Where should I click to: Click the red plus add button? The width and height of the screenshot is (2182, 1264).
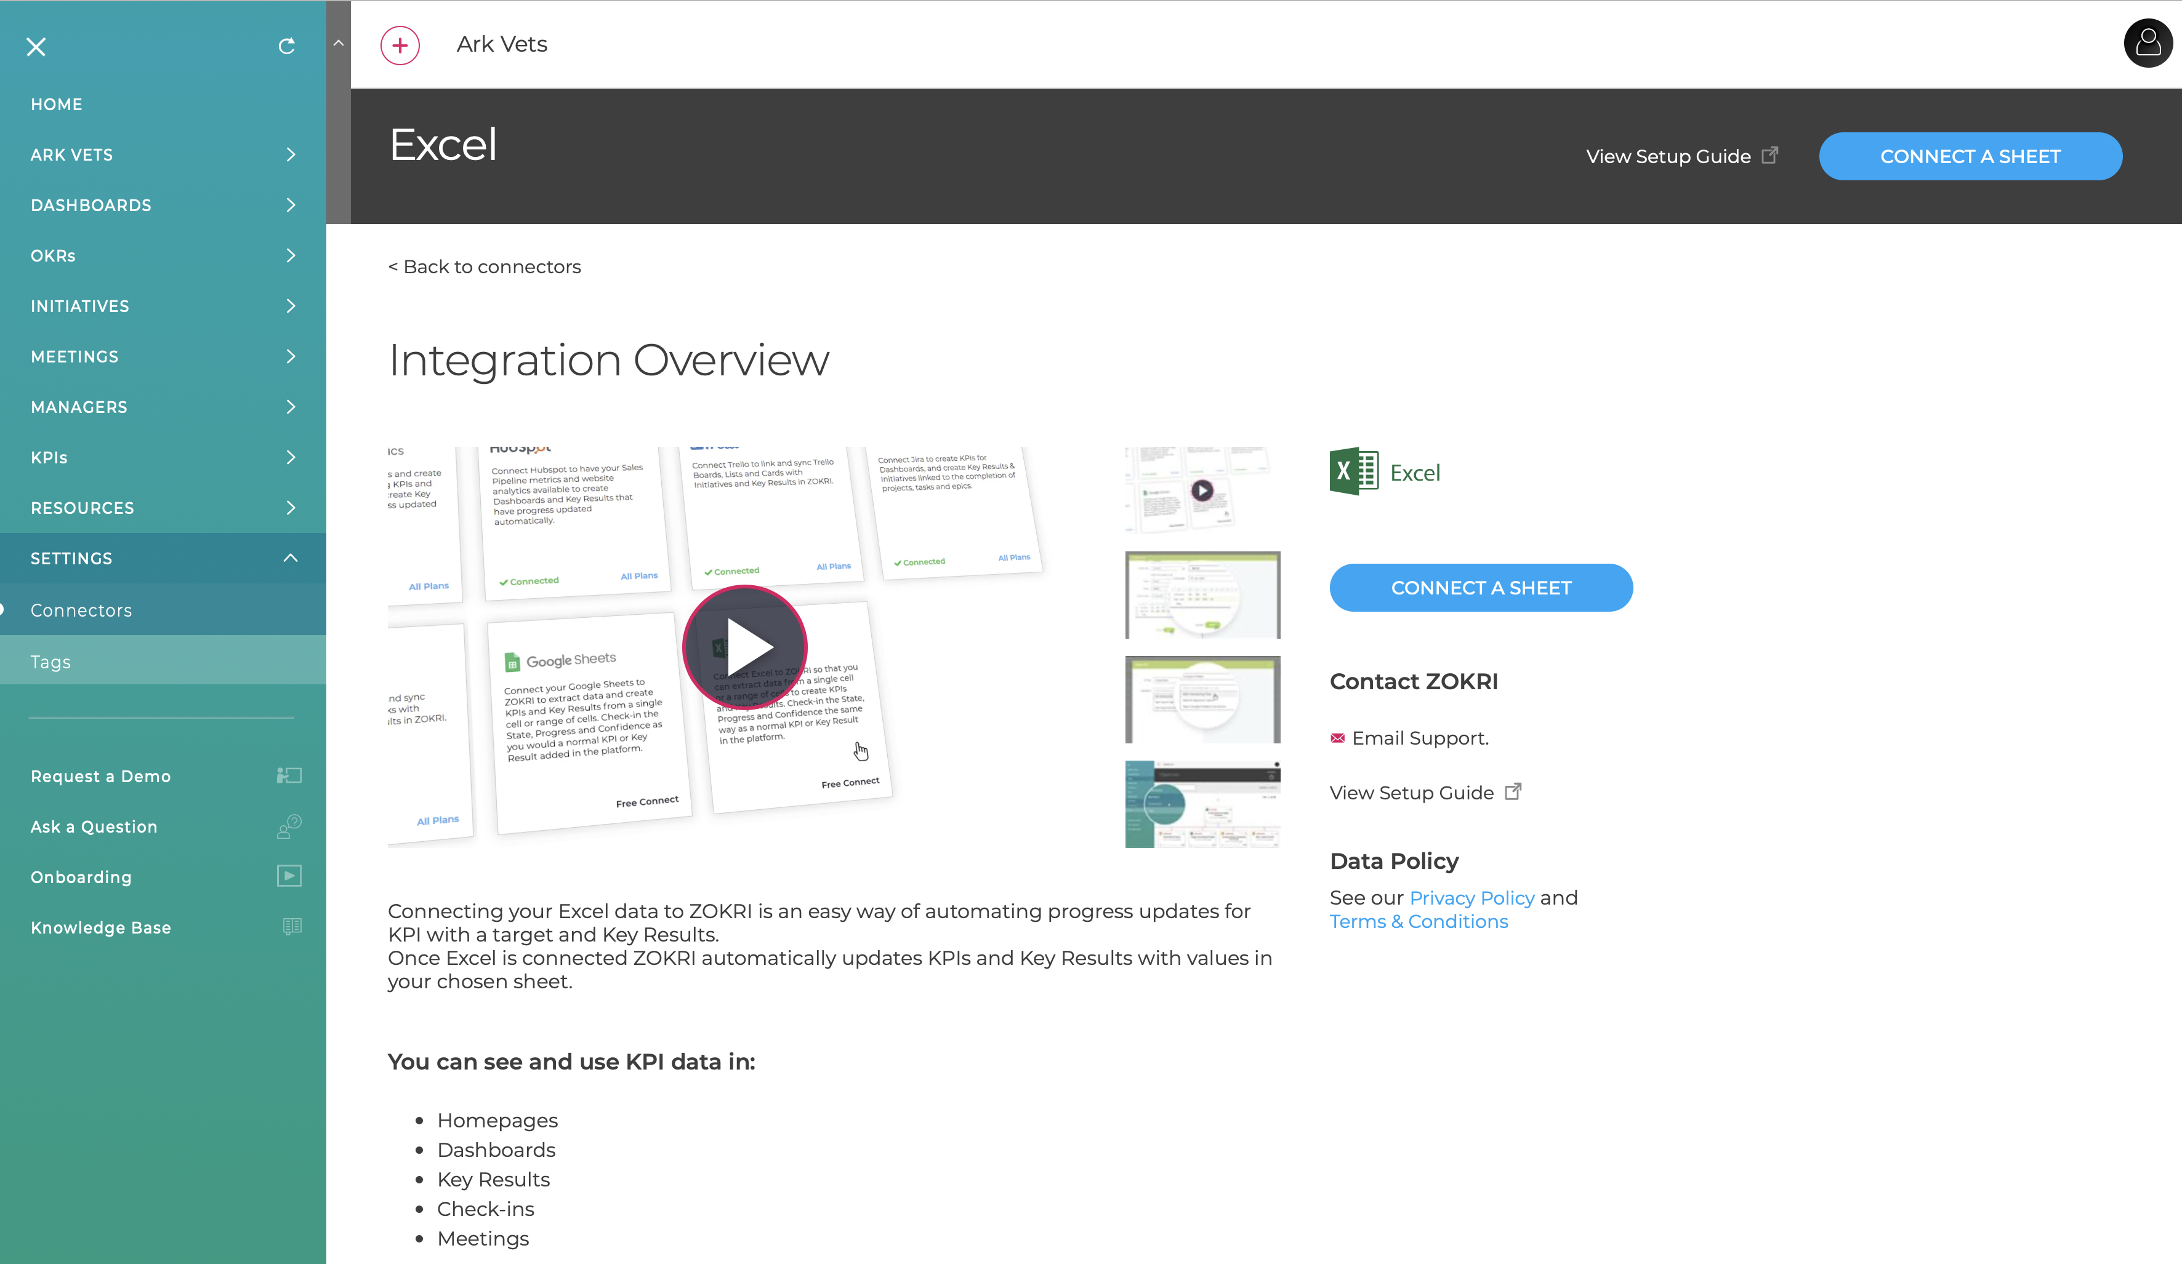[400, 45]
